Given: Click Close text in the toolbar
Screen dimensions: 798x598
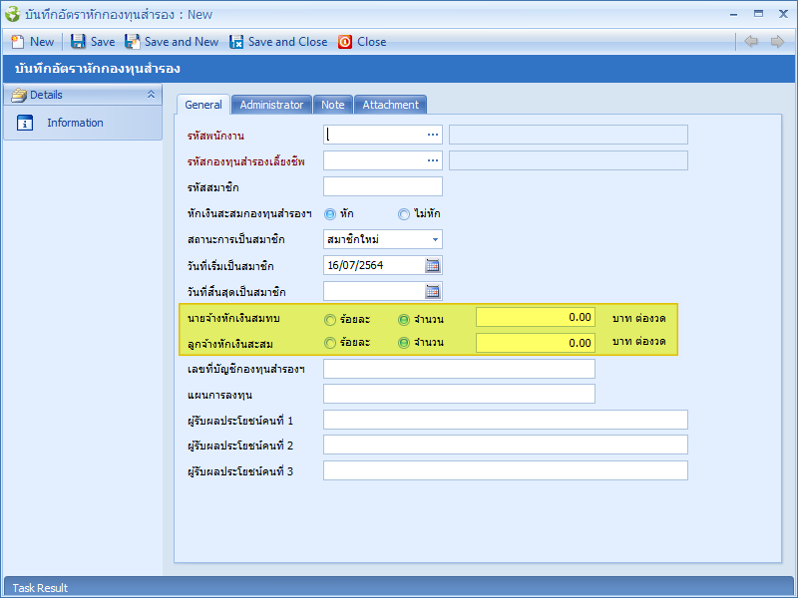Looking at the screenshot, I should [x=371, y=42].
